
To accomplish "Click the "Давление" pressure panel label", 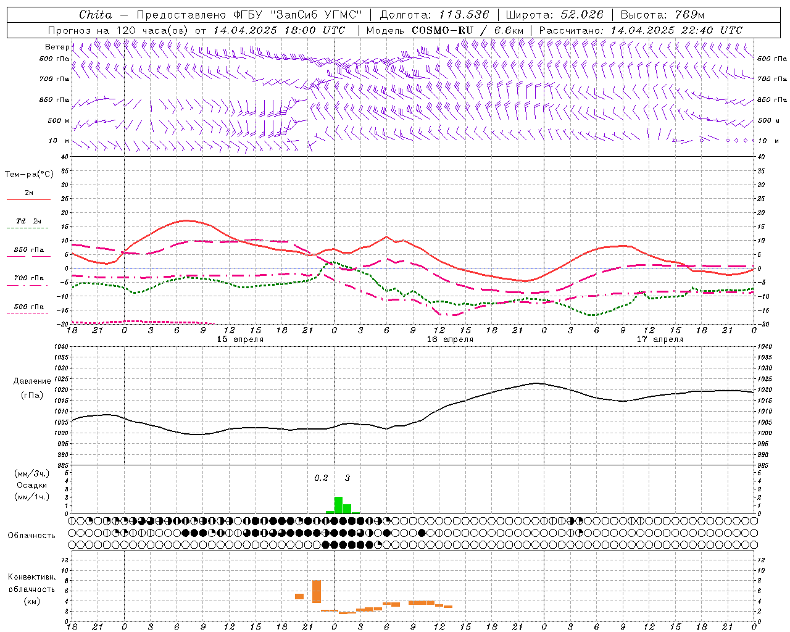I will click(32, 381).
